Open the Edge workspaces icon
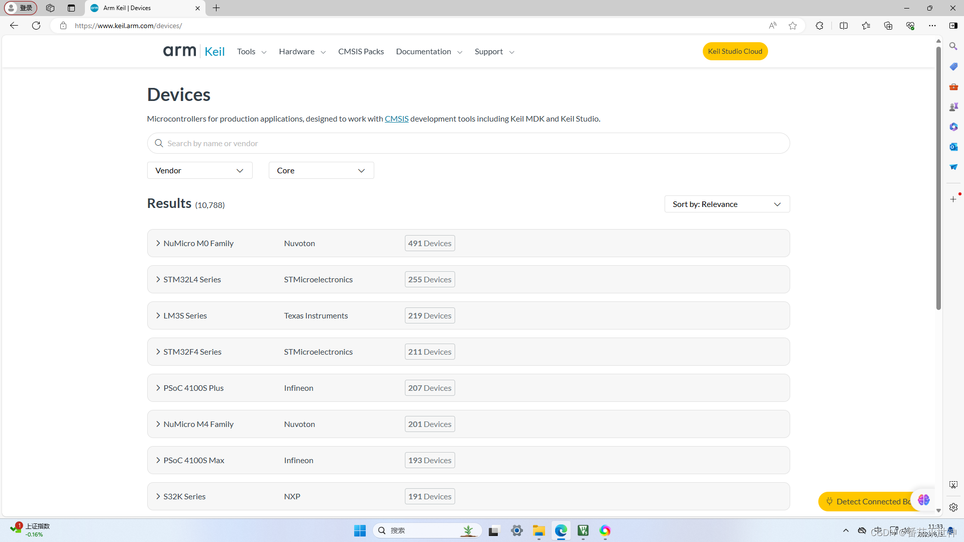 (50, 8)
